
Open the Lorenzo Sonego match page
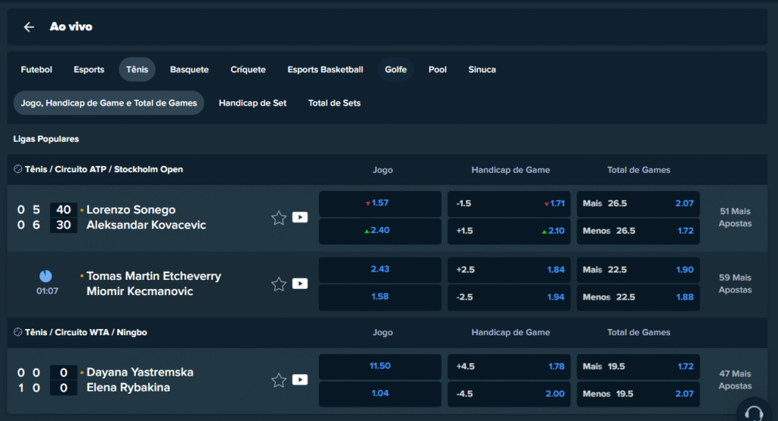[x=131, y=209]
